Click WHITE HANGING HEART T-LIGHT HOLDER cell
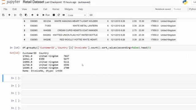 click(x=76, y=21)
